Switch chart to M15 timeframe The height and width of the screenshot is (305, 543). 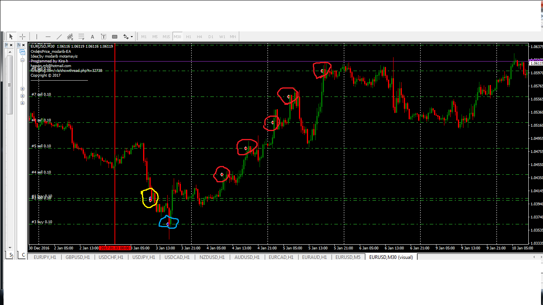coord(166,37)
